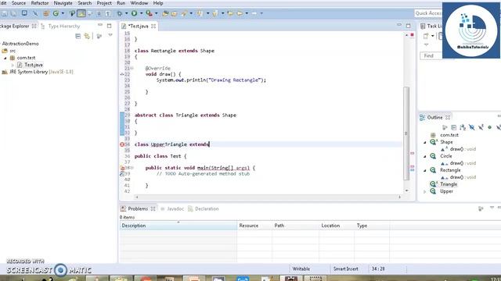Click the New Java Class icon

click(56, 13)
